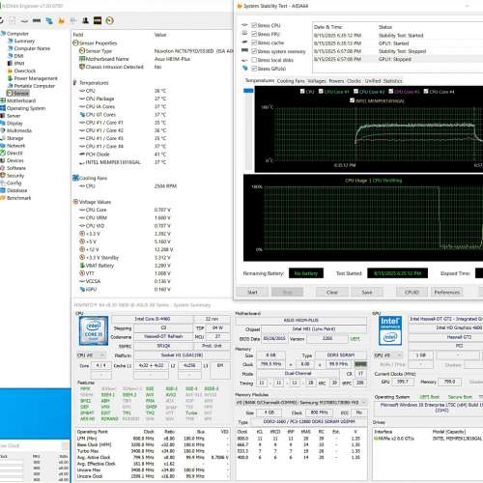This screenshot has height=483, width=483.
Task: Click the CPUID button
Action: coord(412,292)
